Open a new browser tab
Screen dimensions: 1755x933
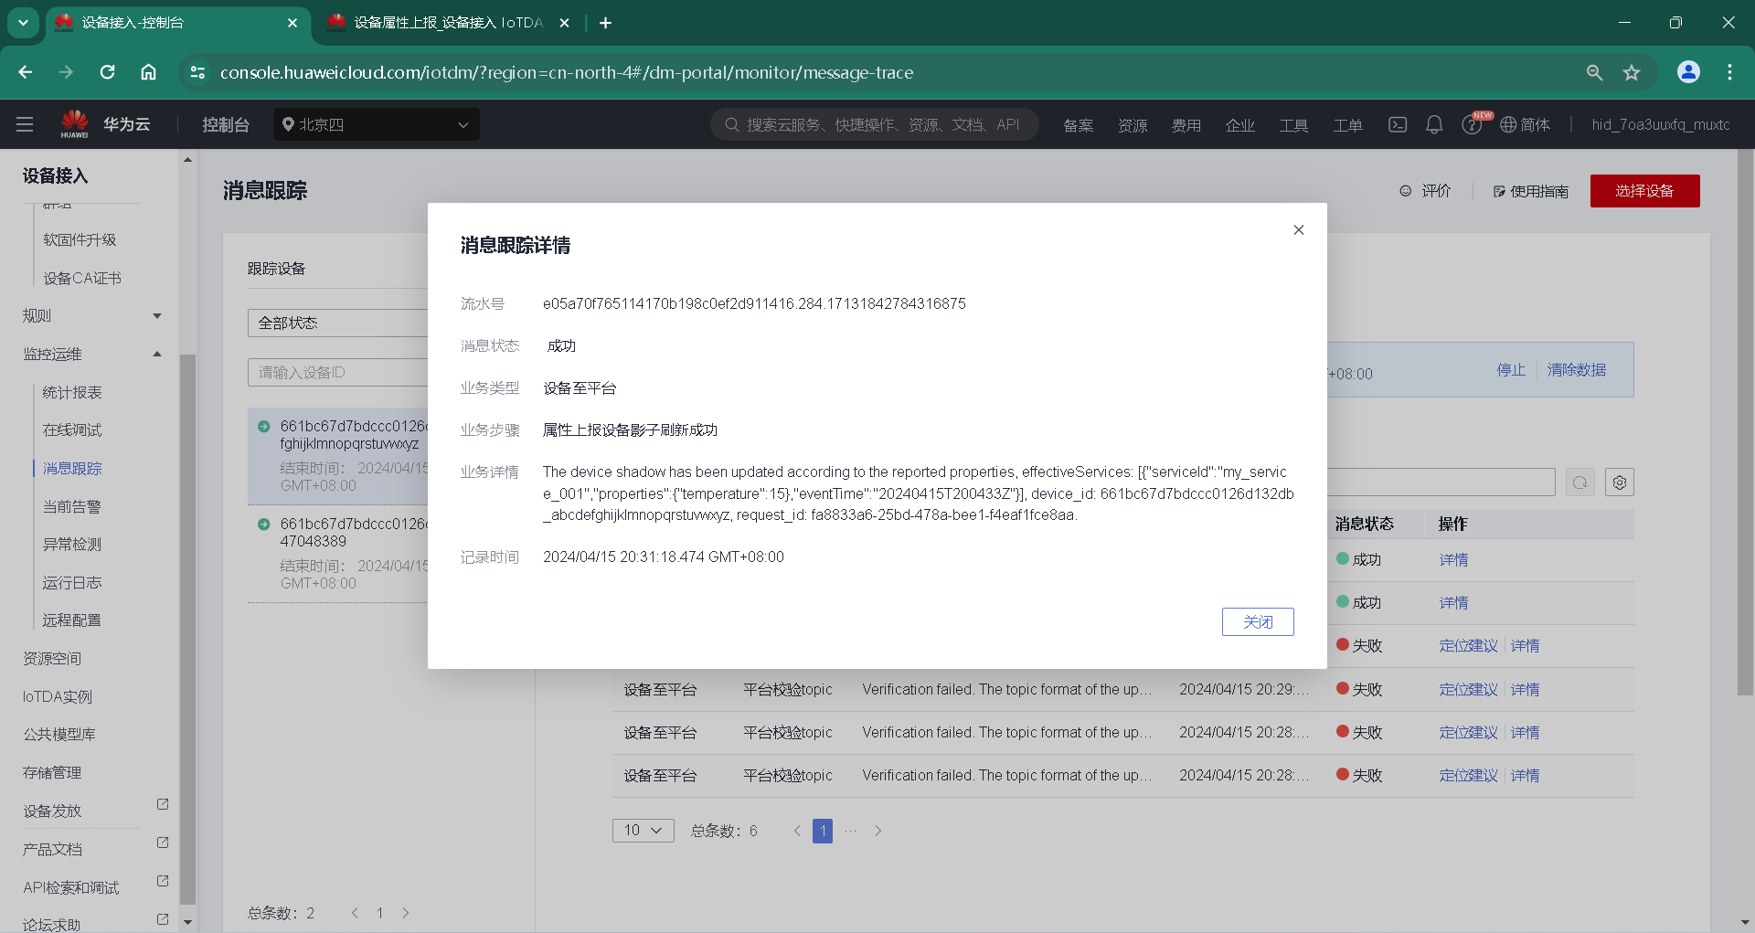point(605,23)
